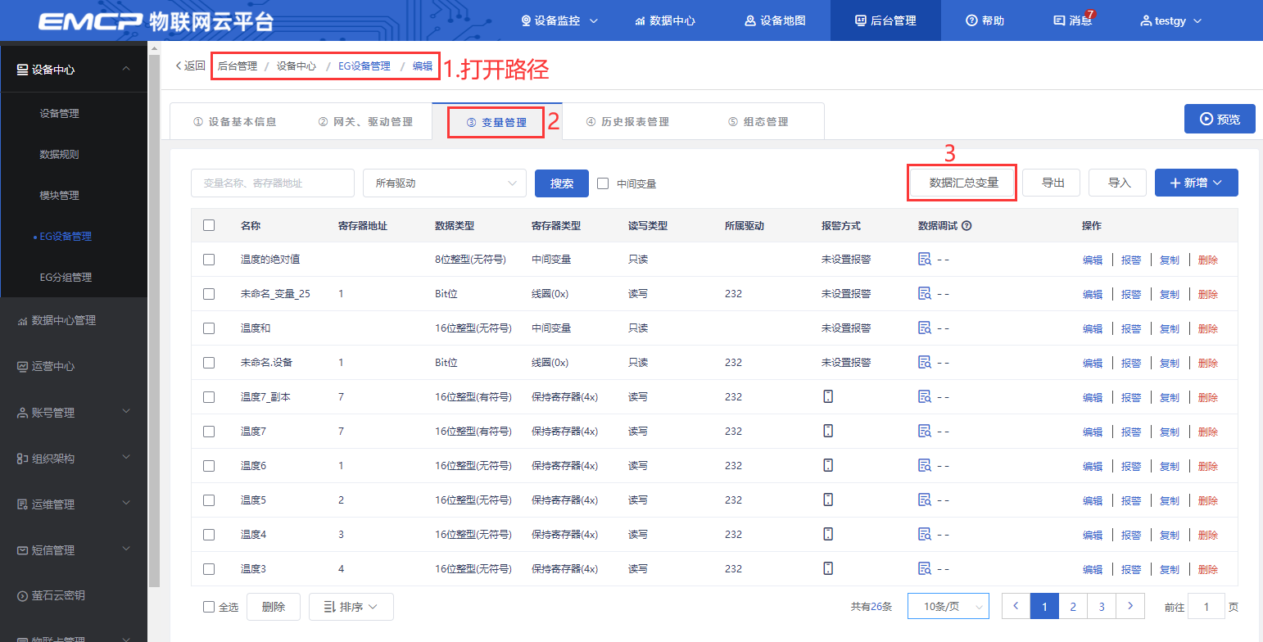Click the 预览 preview button
This screenshot has height=642, width=1263.
[1220, 119]
